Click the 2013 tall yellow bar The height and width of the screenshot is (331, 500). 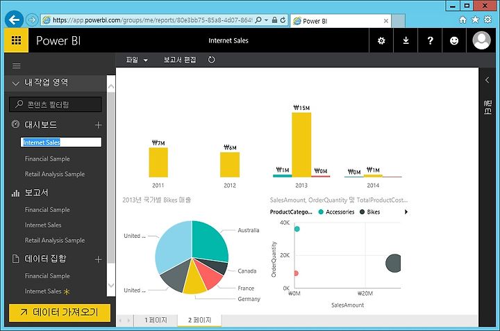tap(301, 145)
